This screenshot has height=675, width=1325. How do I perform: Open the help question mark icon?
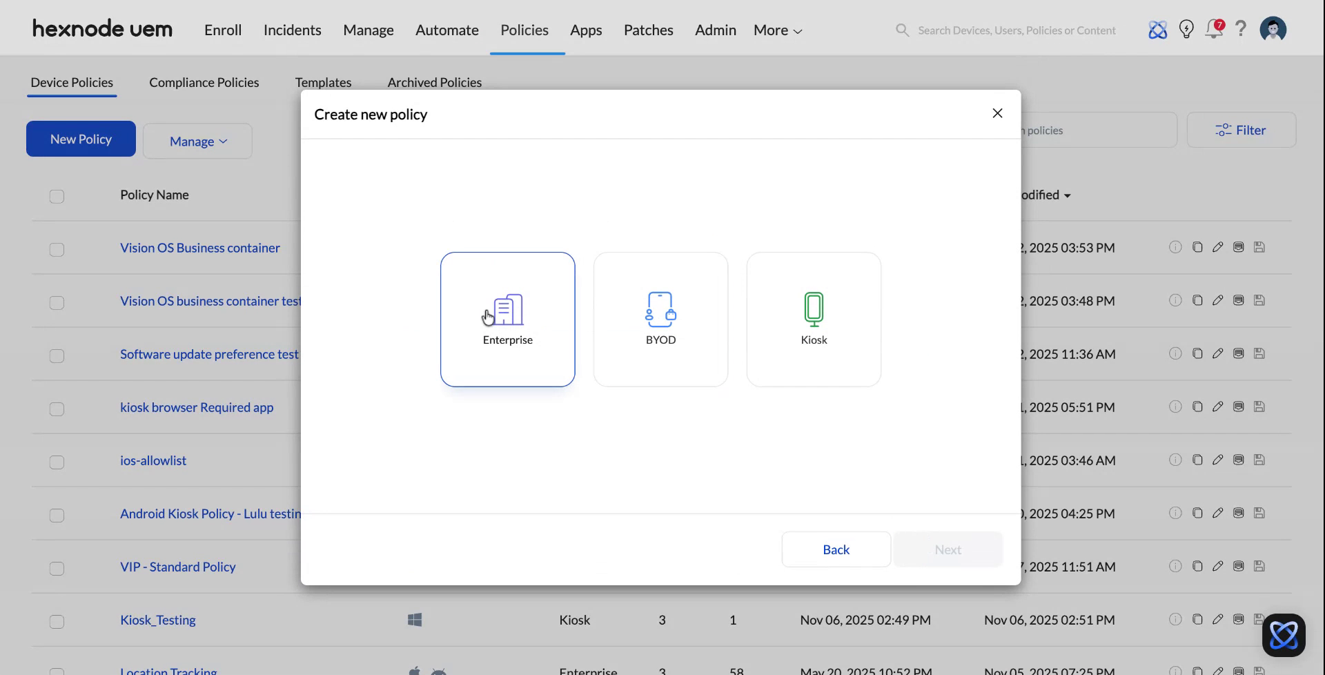pos(1241,29)
